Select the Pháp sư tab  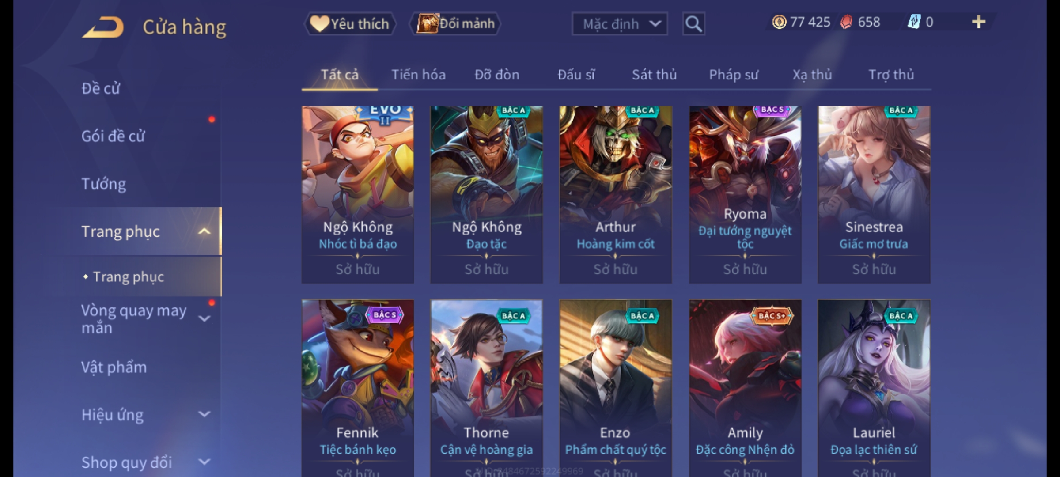733,75
